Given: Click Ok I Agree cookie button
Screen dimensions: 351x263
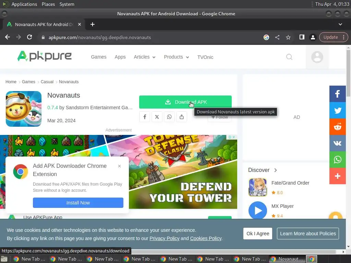Looking at the screenshot, I should pos(258,234).
